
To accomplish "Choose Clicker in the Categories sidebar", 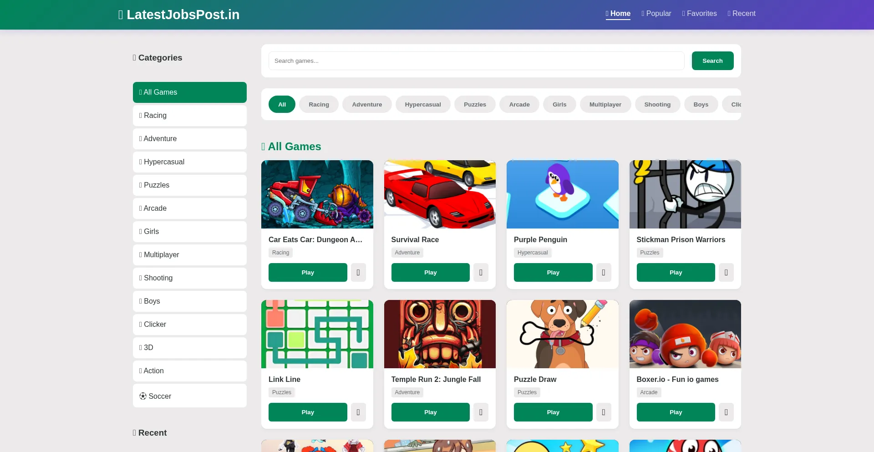I will tap(190, 325).
